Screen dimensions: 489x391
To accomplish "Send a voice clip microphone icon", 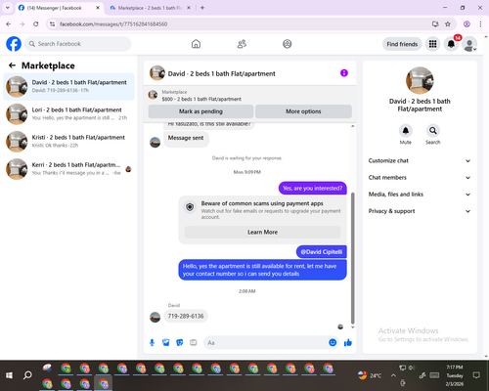I will coord(152,342).
